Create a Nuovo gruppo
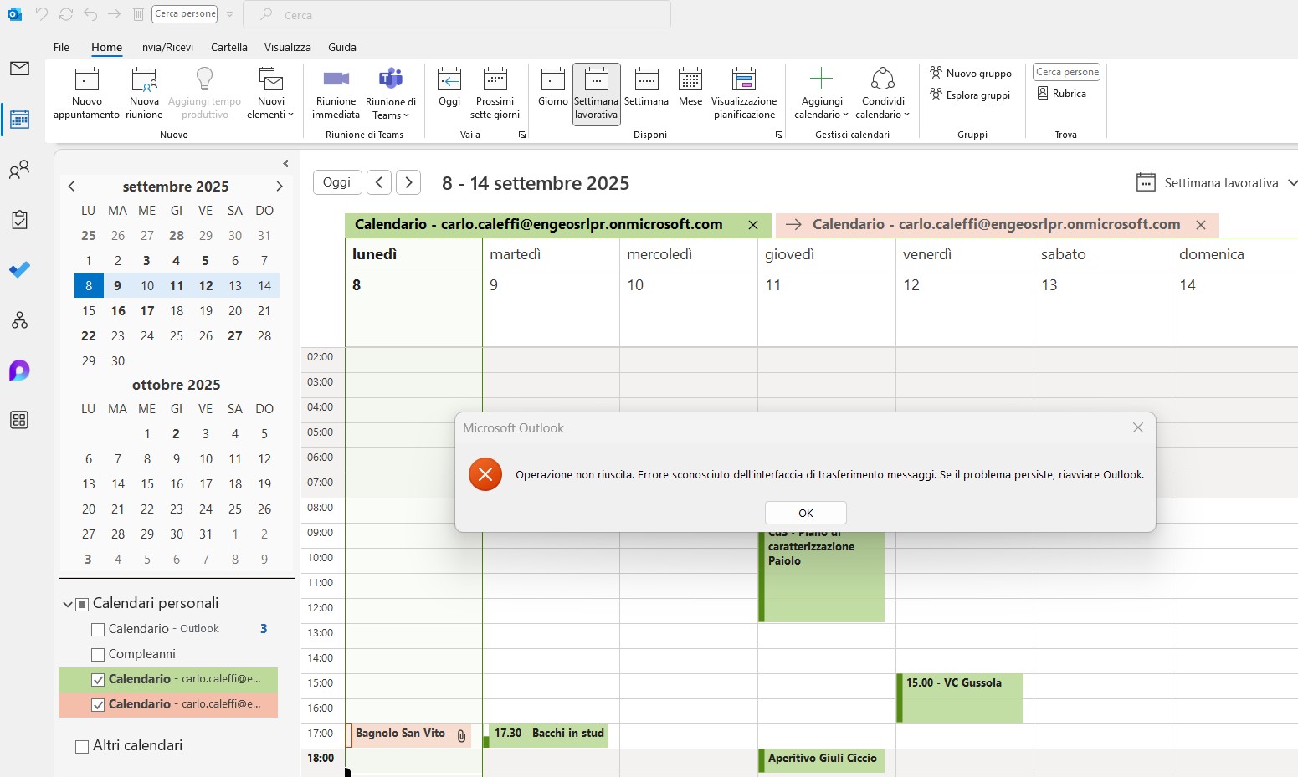Image resolution: width=1298 pixels, height=777 pixels. 971,73
